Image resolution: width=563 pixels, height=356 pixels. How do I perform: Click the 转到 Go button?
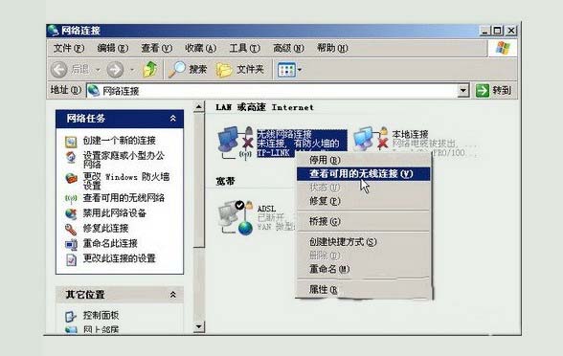click(x=494, y=90)
